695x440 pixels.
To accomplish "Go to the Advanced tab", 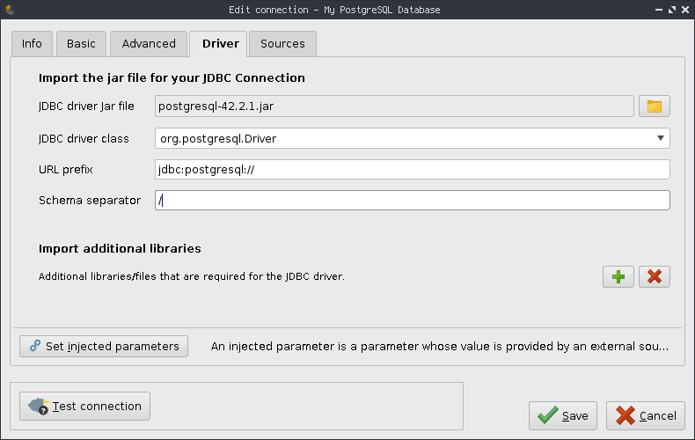I will pyautogui.click(x=149, y=44).
